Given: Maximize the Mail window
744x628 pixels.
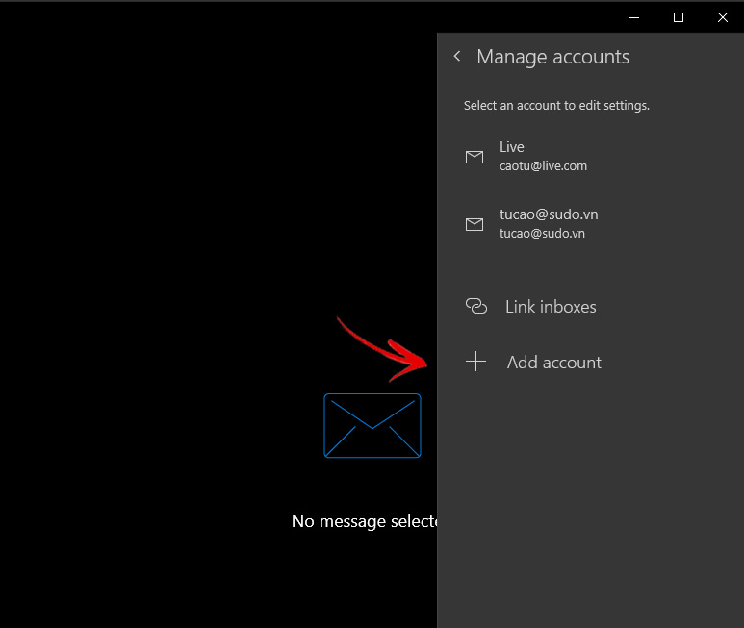Looking at the screenshot, I should point(679,17).
